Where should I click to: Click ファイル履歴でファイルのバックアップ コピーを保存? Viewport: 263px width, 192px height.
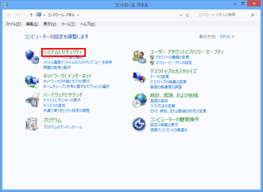coord(77,62)
